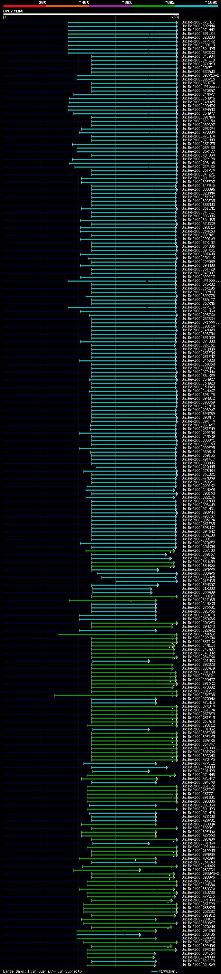Open hit UniRef100_Q8GTG6

(x=198, y=935)
